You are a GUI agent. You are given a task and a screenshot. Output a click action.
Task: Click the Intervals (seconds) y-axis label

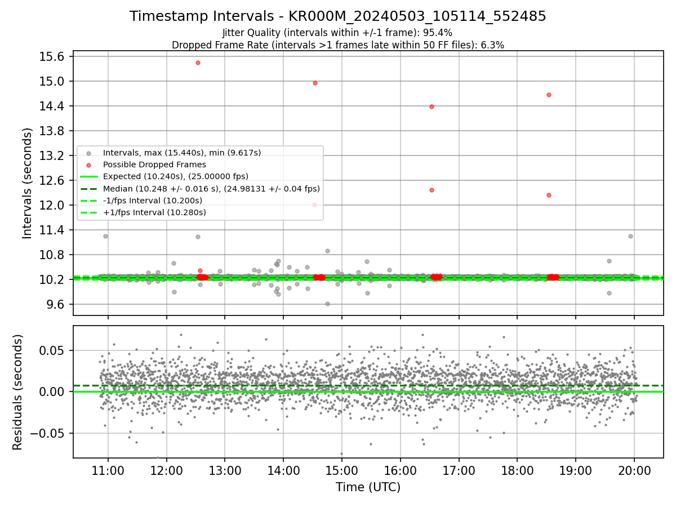tap(27, 183)
